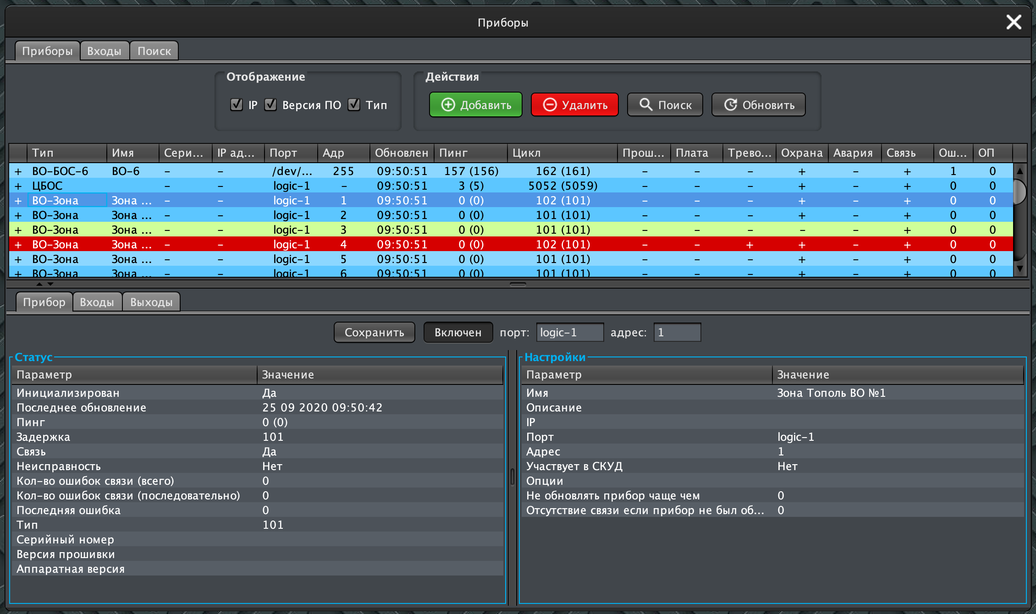Open the Выходы tab
The width and height of the screenshot is (1036, 614).
coord(151,302)
